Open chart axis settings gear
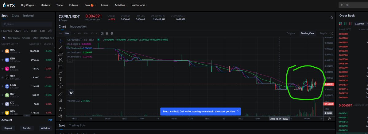368x134 pixels. pos(329,119)
